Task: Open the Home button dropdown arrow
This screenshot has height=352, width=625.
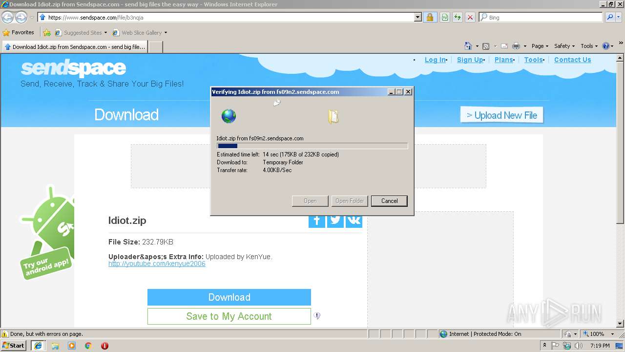Action: (477, 46)
